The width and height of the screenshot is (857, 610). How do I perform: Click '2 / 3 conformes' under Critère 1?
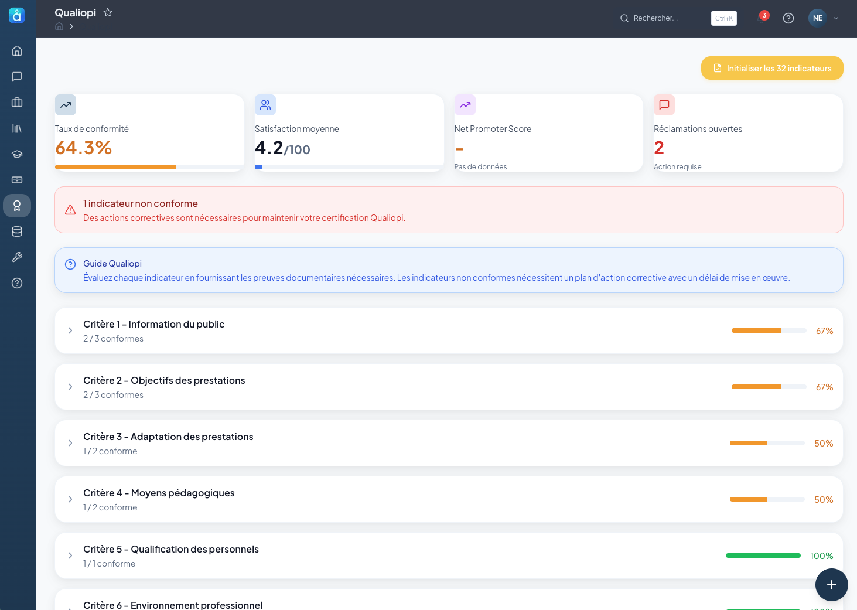pos(113,339)
